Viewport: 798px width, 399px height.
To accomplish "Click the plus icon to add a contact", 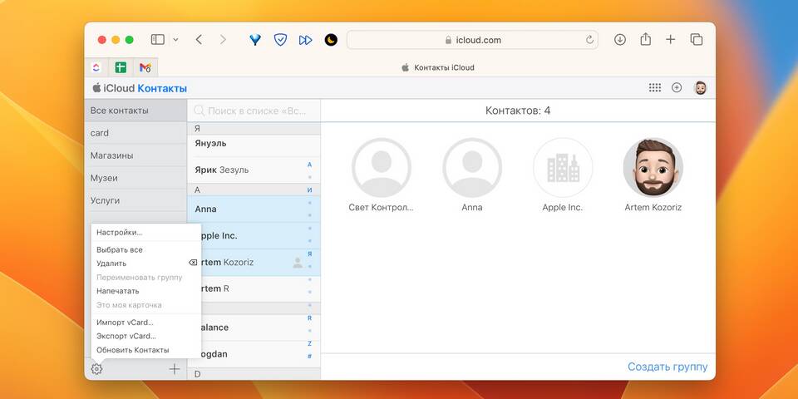I will pyautogui.click(x=175, y=369).
